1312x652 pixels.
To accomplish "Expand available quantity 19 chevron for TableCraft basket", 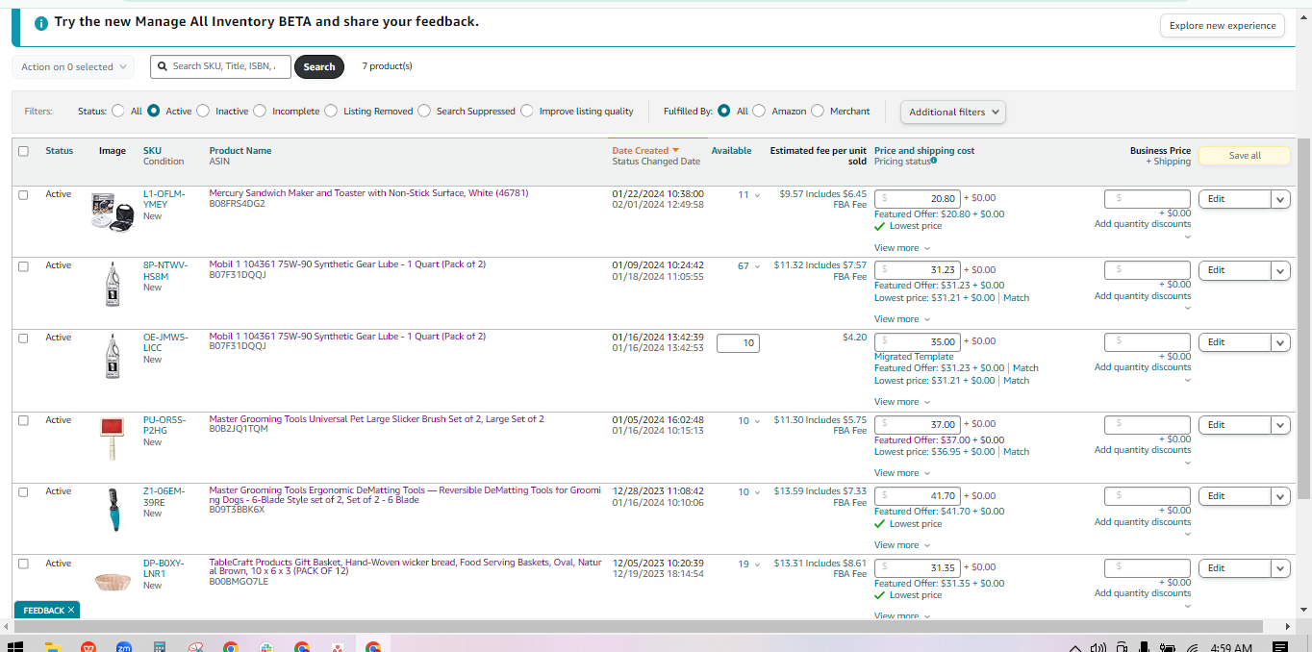I will (x=756, y=564).
